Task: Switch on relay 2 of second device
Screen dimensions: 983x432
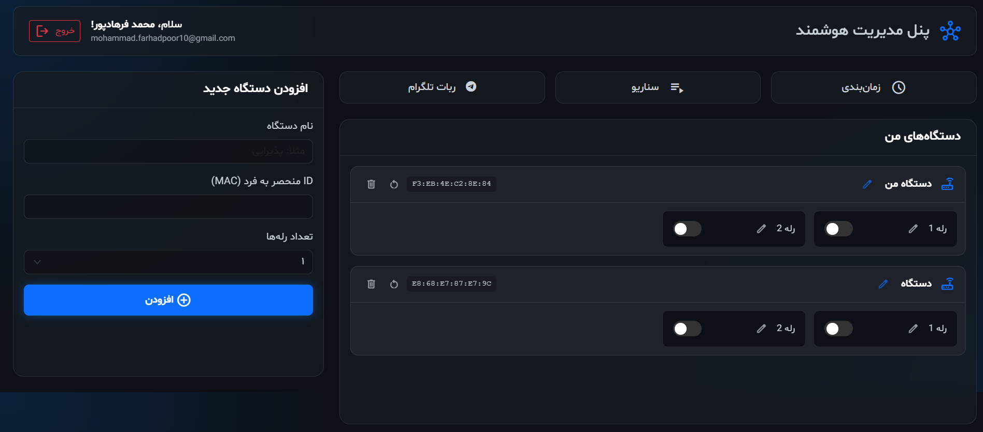Action: 687,329
